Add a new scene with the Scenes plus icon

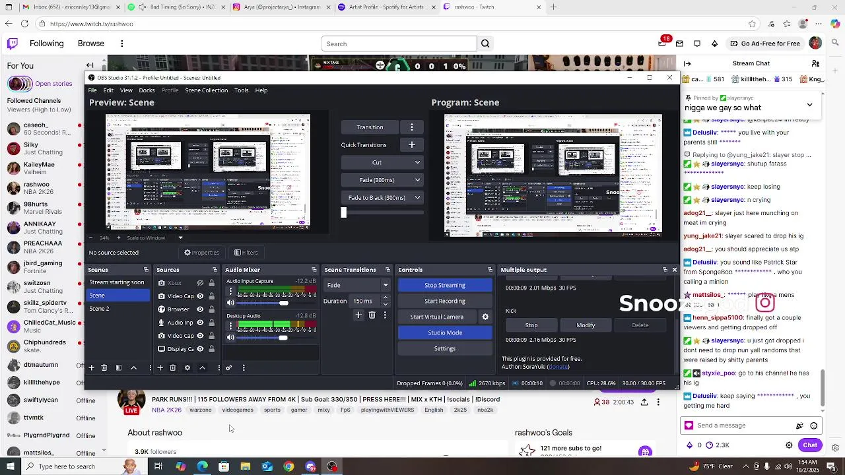(91, 367)
